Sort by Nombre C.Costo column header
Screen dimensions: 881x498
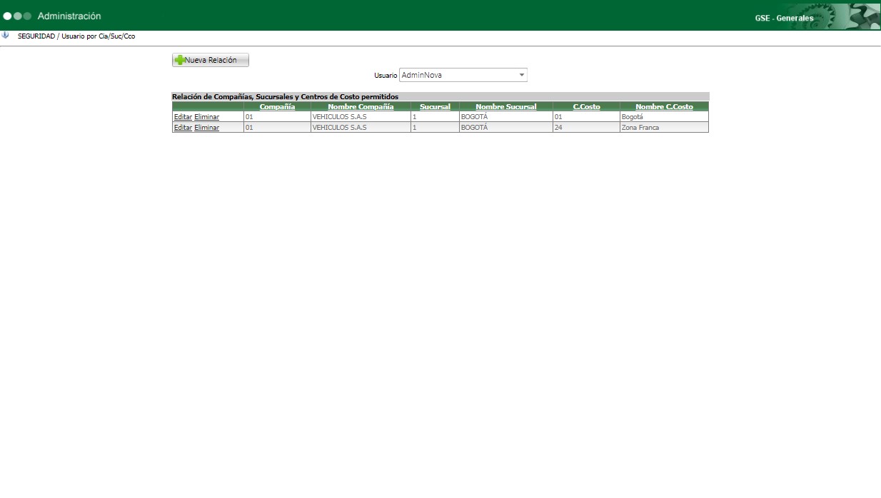(x=664, y=106)
